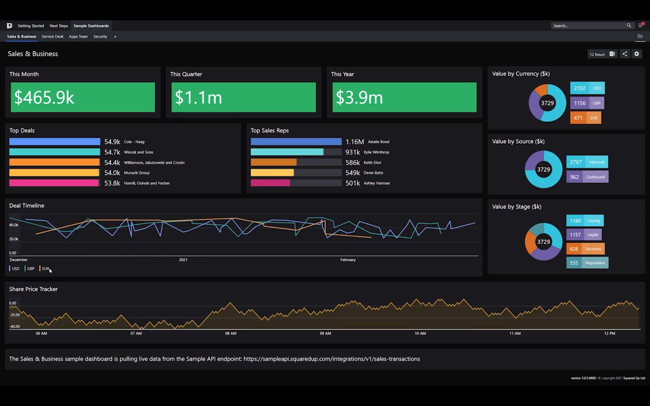Click the Search input field
The width and height of the screenshot is (650, 406).
(x=588, y=26)
